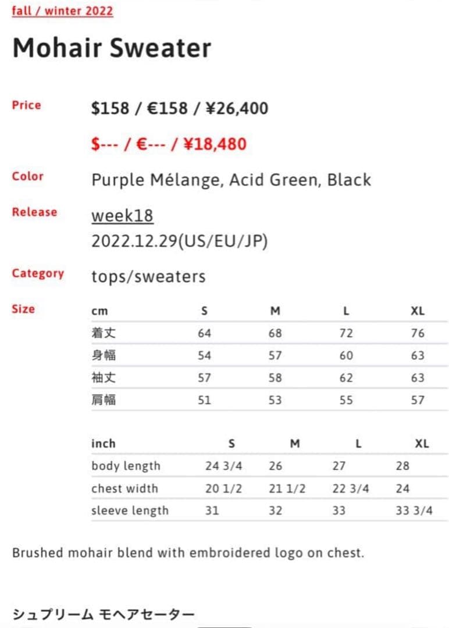Click the red Size label
This screenshot has width=449, height=628.
[23, 309]
